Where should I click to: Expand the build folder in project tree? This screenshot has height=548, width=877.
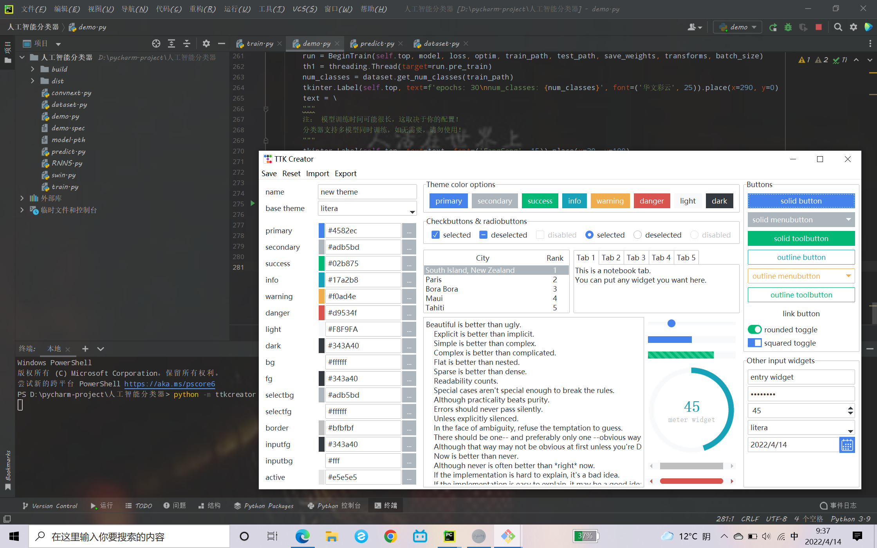click(x=33, y=69)
